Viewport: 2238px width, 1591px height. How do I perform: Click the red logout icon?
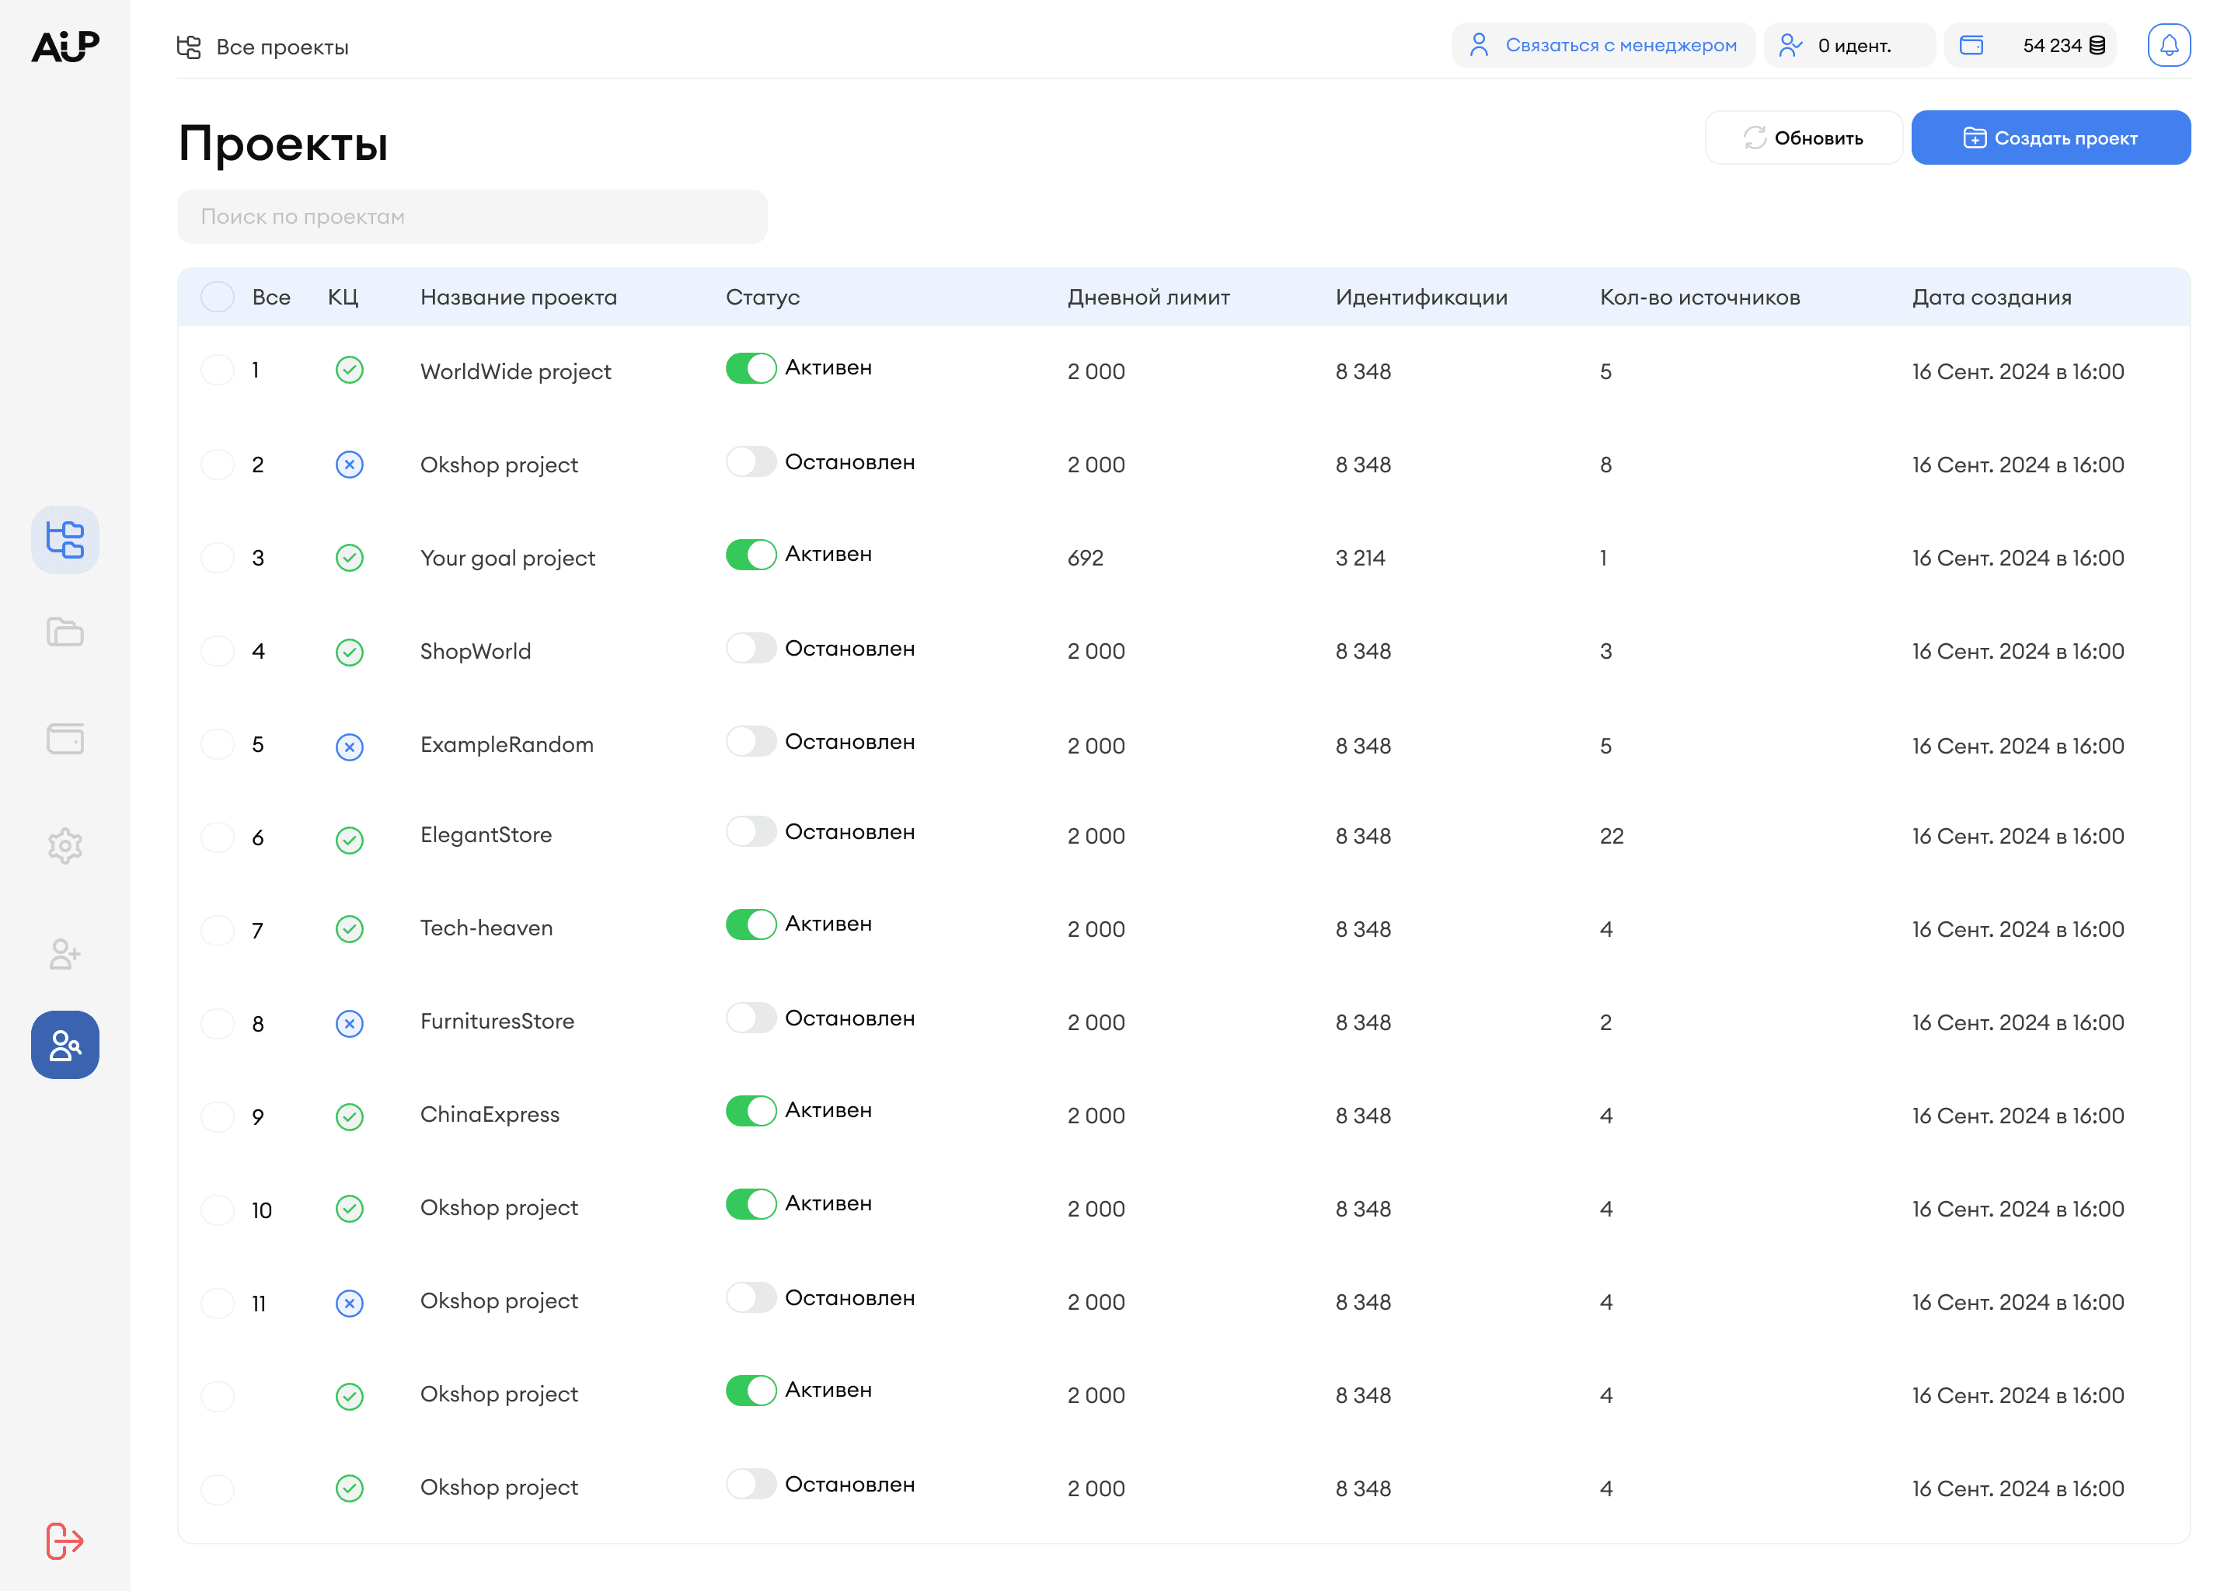pyautogui.click(x=64, y=1541)
